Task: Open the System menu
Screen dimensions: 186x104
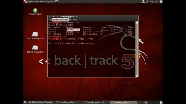Action: (51, 2)
